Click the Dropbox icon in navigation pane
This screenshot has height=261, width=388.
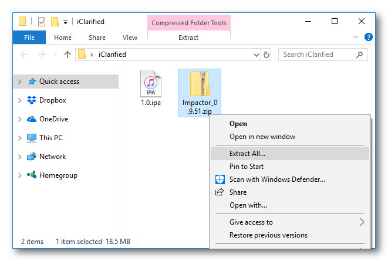coord(32,100)
